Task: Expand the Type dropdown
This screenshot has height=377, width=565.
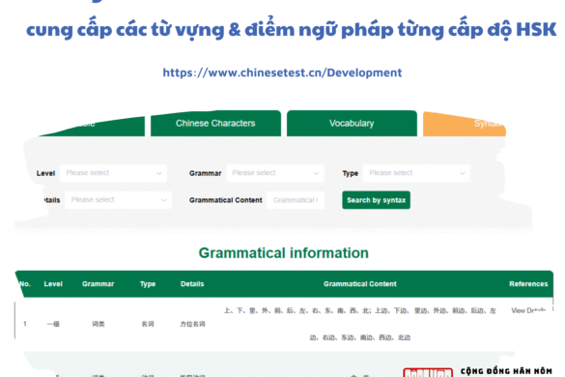Action: click(416, 173)
